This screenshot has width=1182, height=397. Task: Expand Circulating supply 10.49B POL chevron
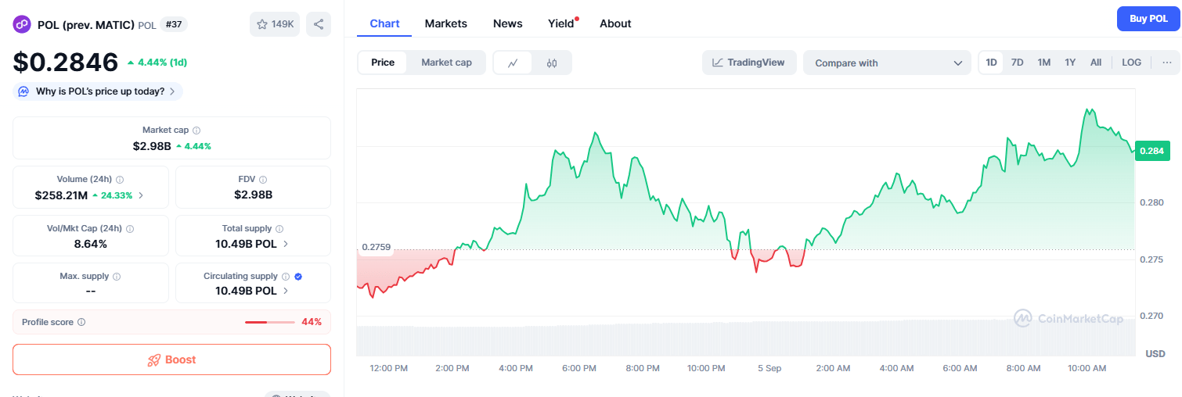286,291
